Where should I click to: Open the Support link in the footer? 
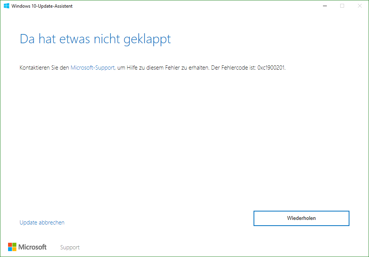click(x=70, y=247)
